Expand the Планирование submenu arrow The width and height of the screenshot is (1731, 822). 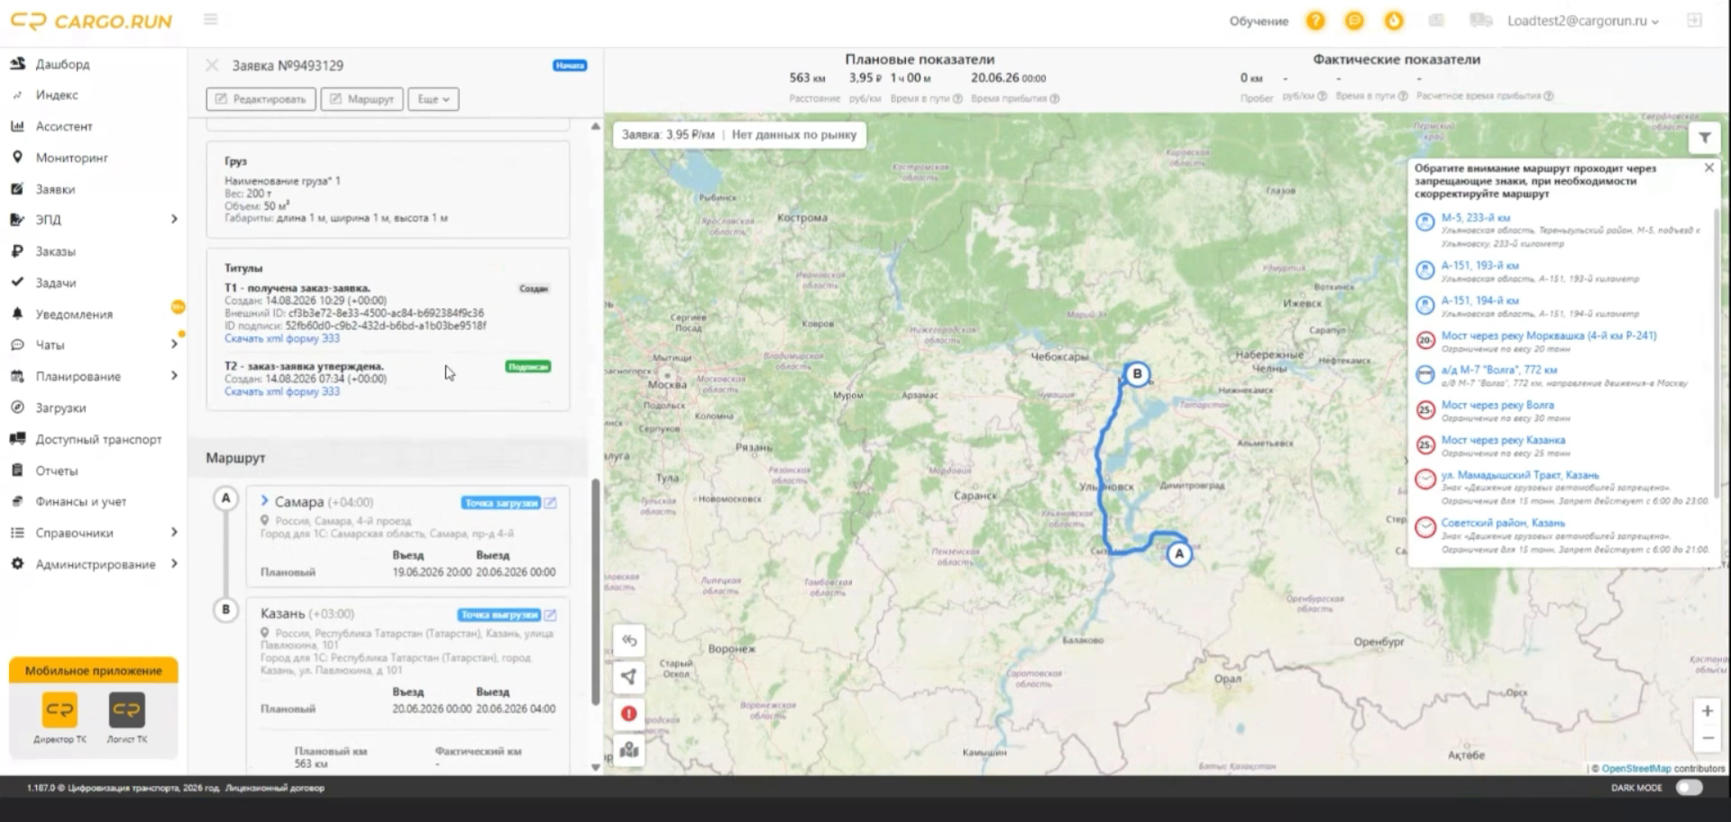174,376
